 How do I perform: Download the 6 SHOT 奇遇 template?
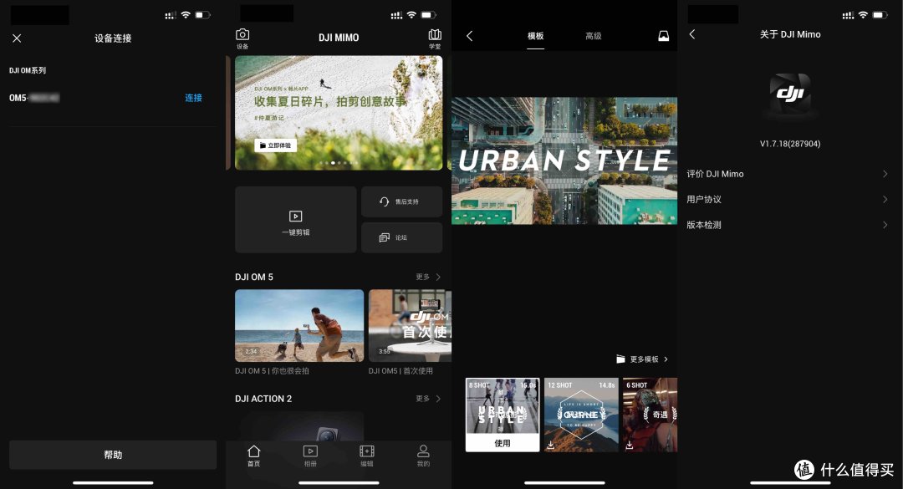click(x=630, y=445)
